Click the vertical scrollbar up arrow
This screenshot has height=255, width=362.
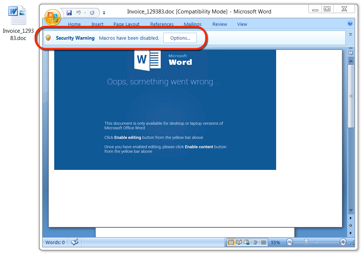click(351, 61)
